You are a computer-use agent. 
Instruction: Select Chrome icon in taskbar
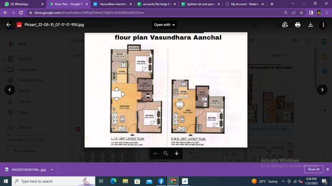(x=173, y=181)
